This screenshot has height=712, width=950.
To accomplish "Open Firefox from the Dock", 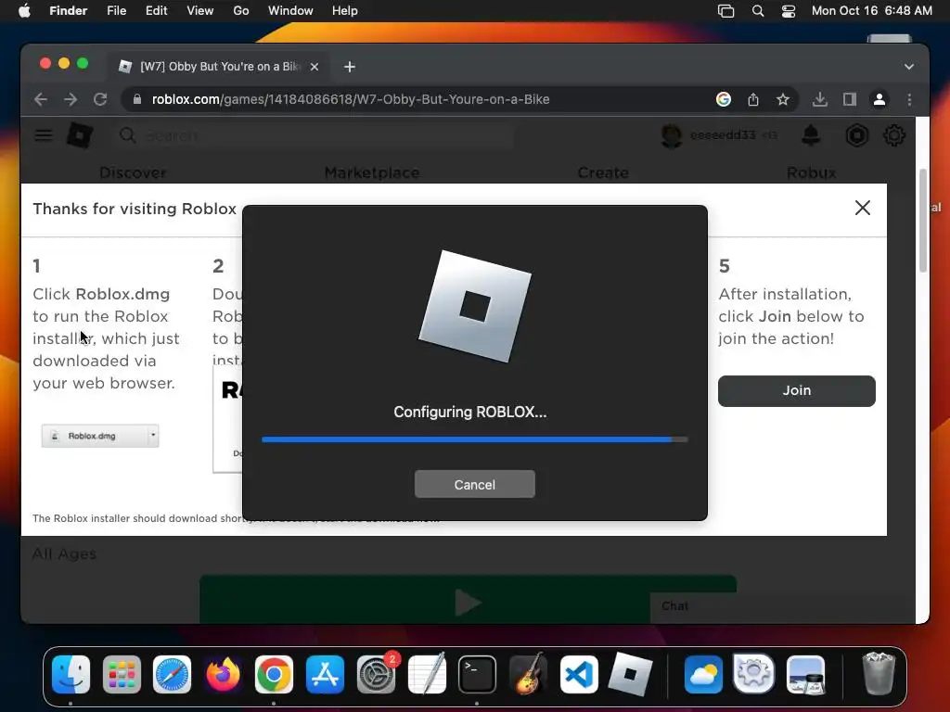I will pos(223,674).
